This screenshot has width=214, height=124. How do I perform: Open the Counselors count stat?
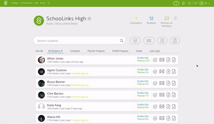point(136,20)
